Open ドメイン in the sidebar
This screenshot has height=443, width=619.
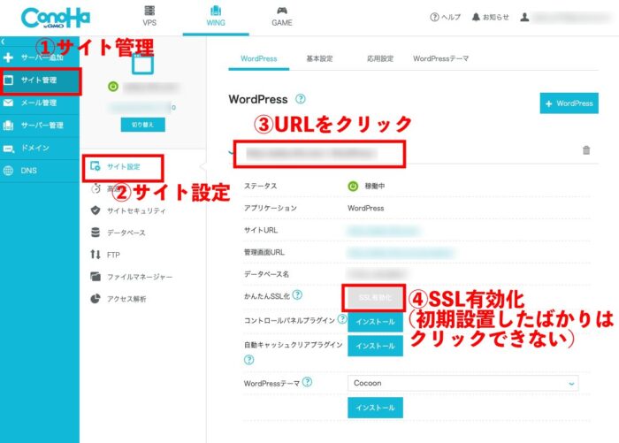[x=40, y=148]
